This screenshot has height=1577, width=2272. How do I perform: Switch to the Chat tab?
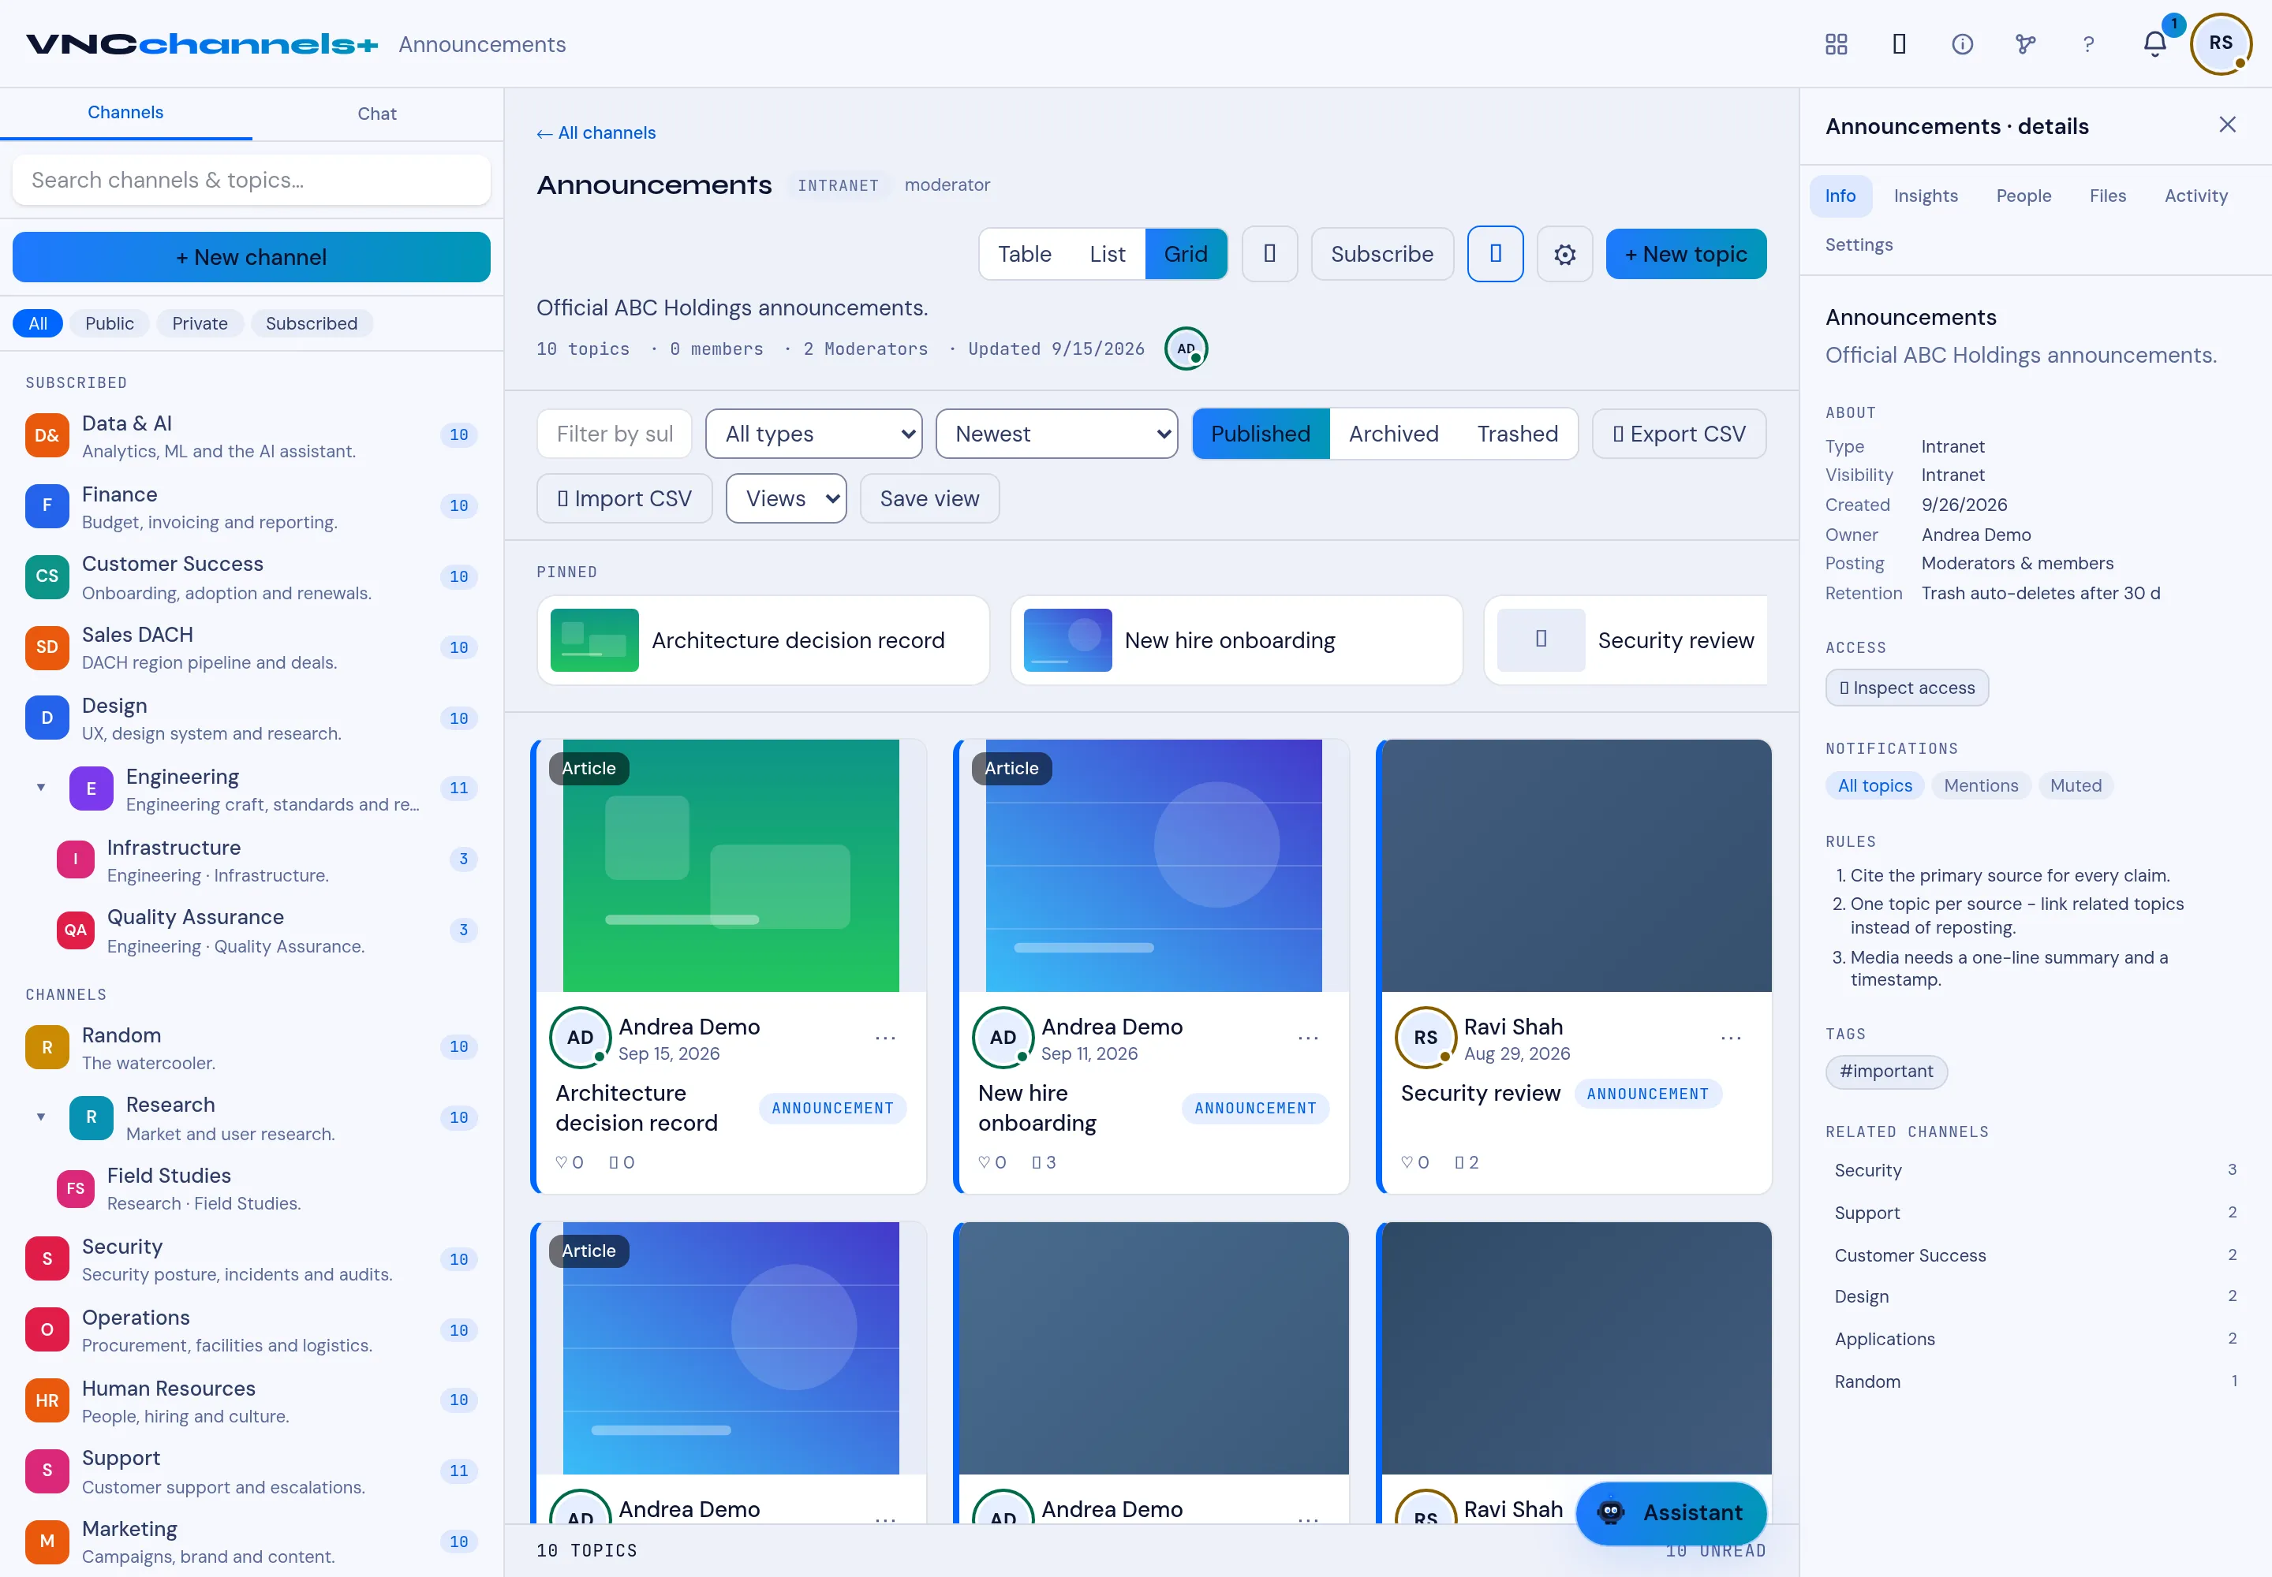click(x=376, y=114)
